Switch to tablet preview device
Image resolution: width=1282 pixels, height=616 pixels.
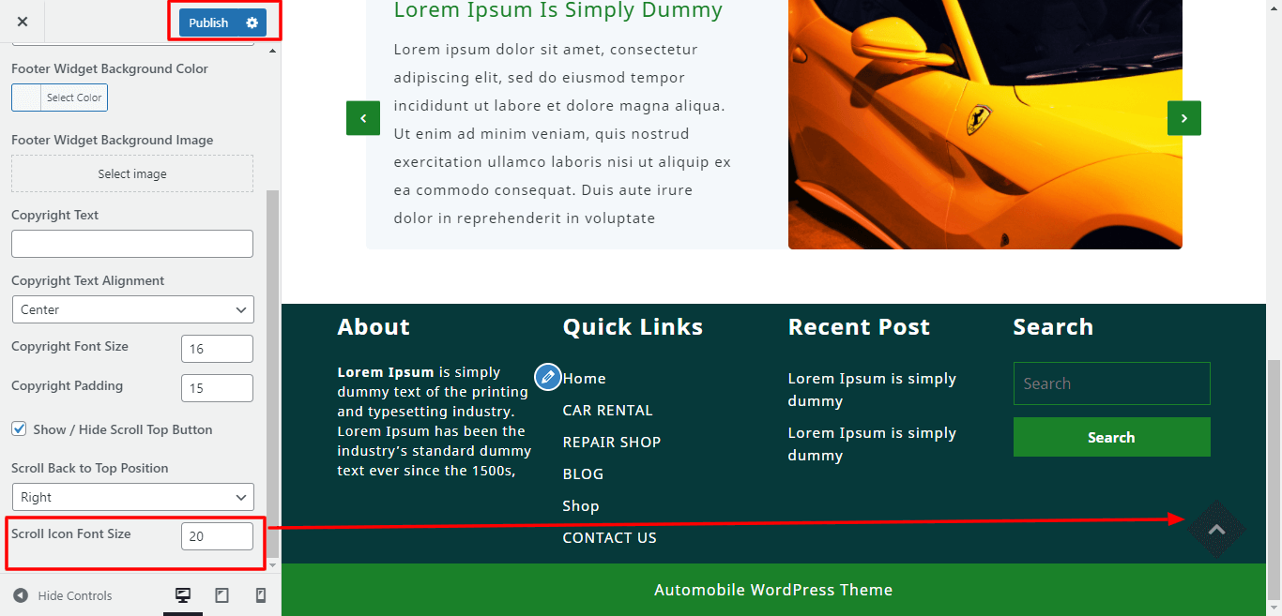tap(222, 595)
